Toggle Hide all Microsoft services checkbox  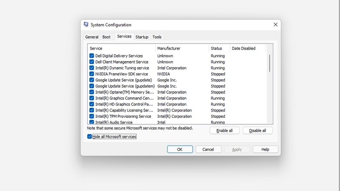[89, 136]
